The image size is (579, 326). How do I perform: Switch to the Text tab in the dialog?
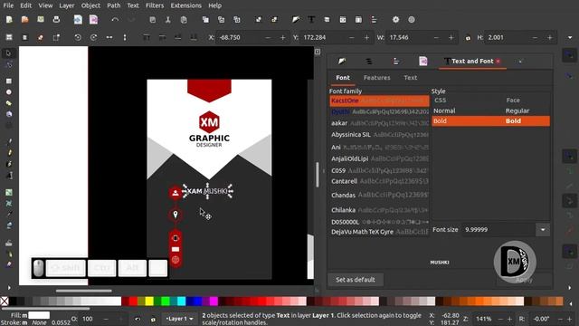click(410, 78)
